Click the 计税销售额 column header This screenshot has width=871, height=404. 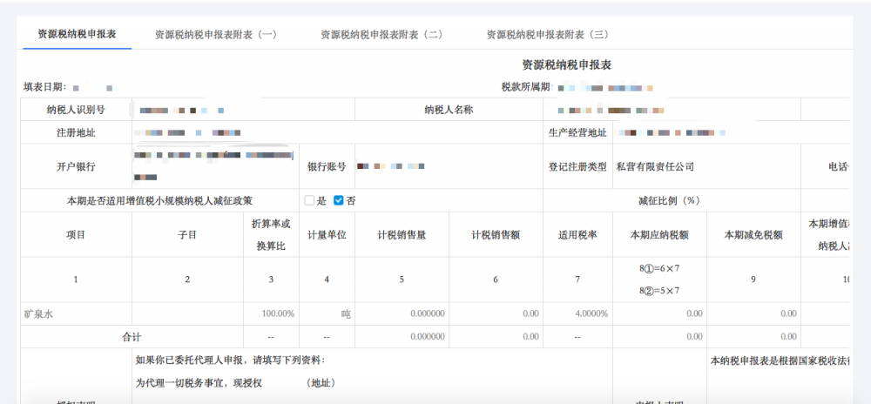tap(496, 235)
